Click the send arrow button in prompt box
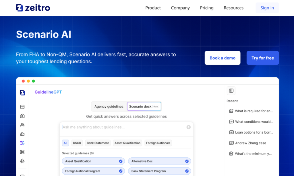 tap(188, 127)
